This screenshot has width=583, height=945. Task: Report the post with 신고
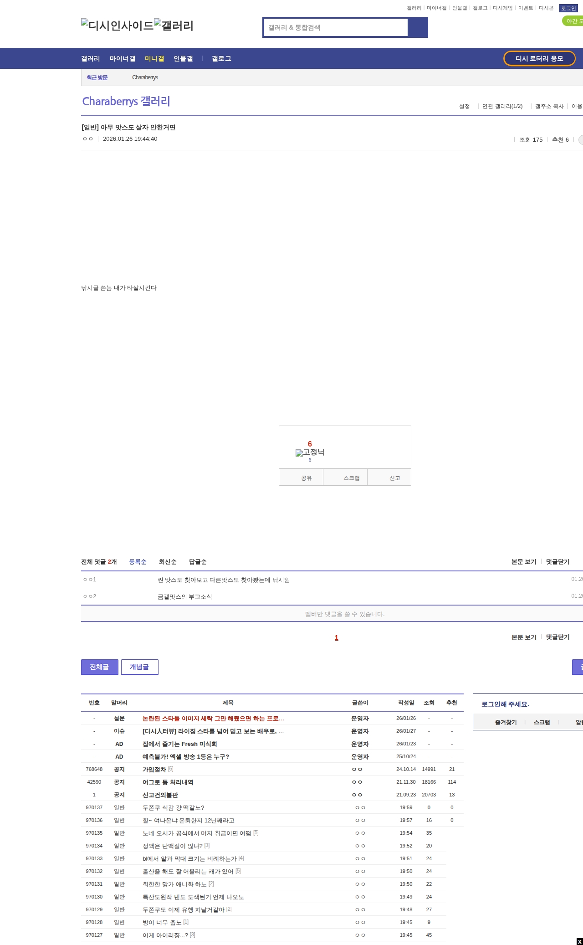(394, 478)
